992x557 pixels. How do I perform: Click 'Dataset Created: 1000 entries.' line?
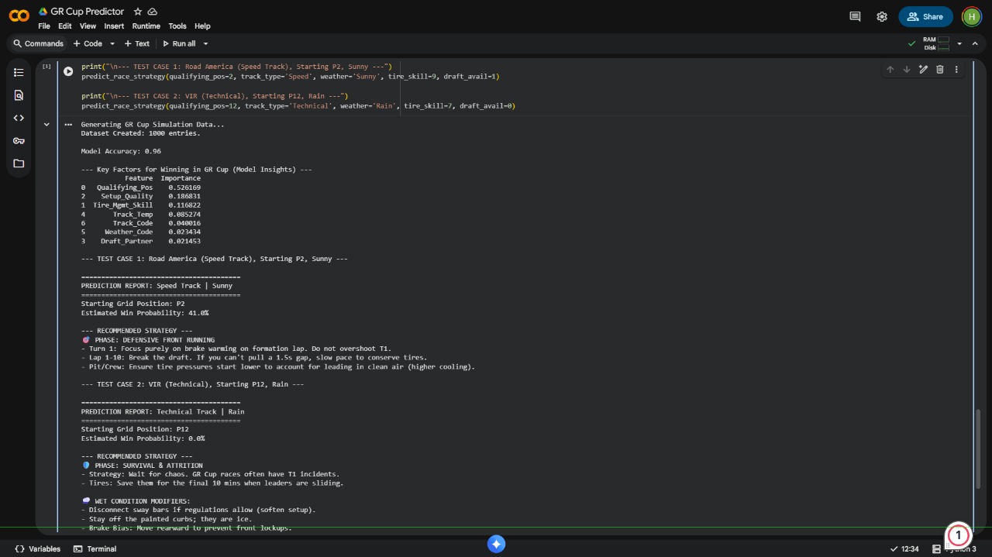tap(140, 133)
